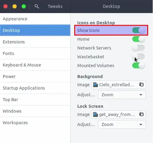Click the Desktop title in header bar
The width and height of the screenshot is (153, 143).
[111, 6]
